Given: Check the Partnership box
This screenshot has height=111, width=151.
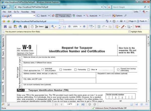Looking at the screenshot, I should (75, 70).
